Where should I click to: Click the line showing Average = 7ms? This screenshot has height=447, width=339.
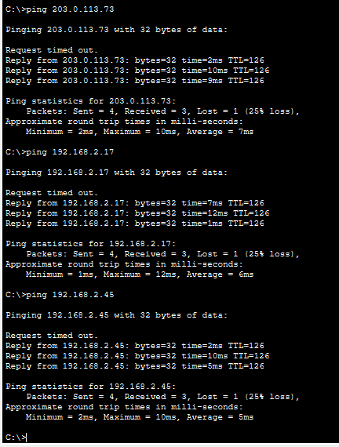[x=140, y=132]
